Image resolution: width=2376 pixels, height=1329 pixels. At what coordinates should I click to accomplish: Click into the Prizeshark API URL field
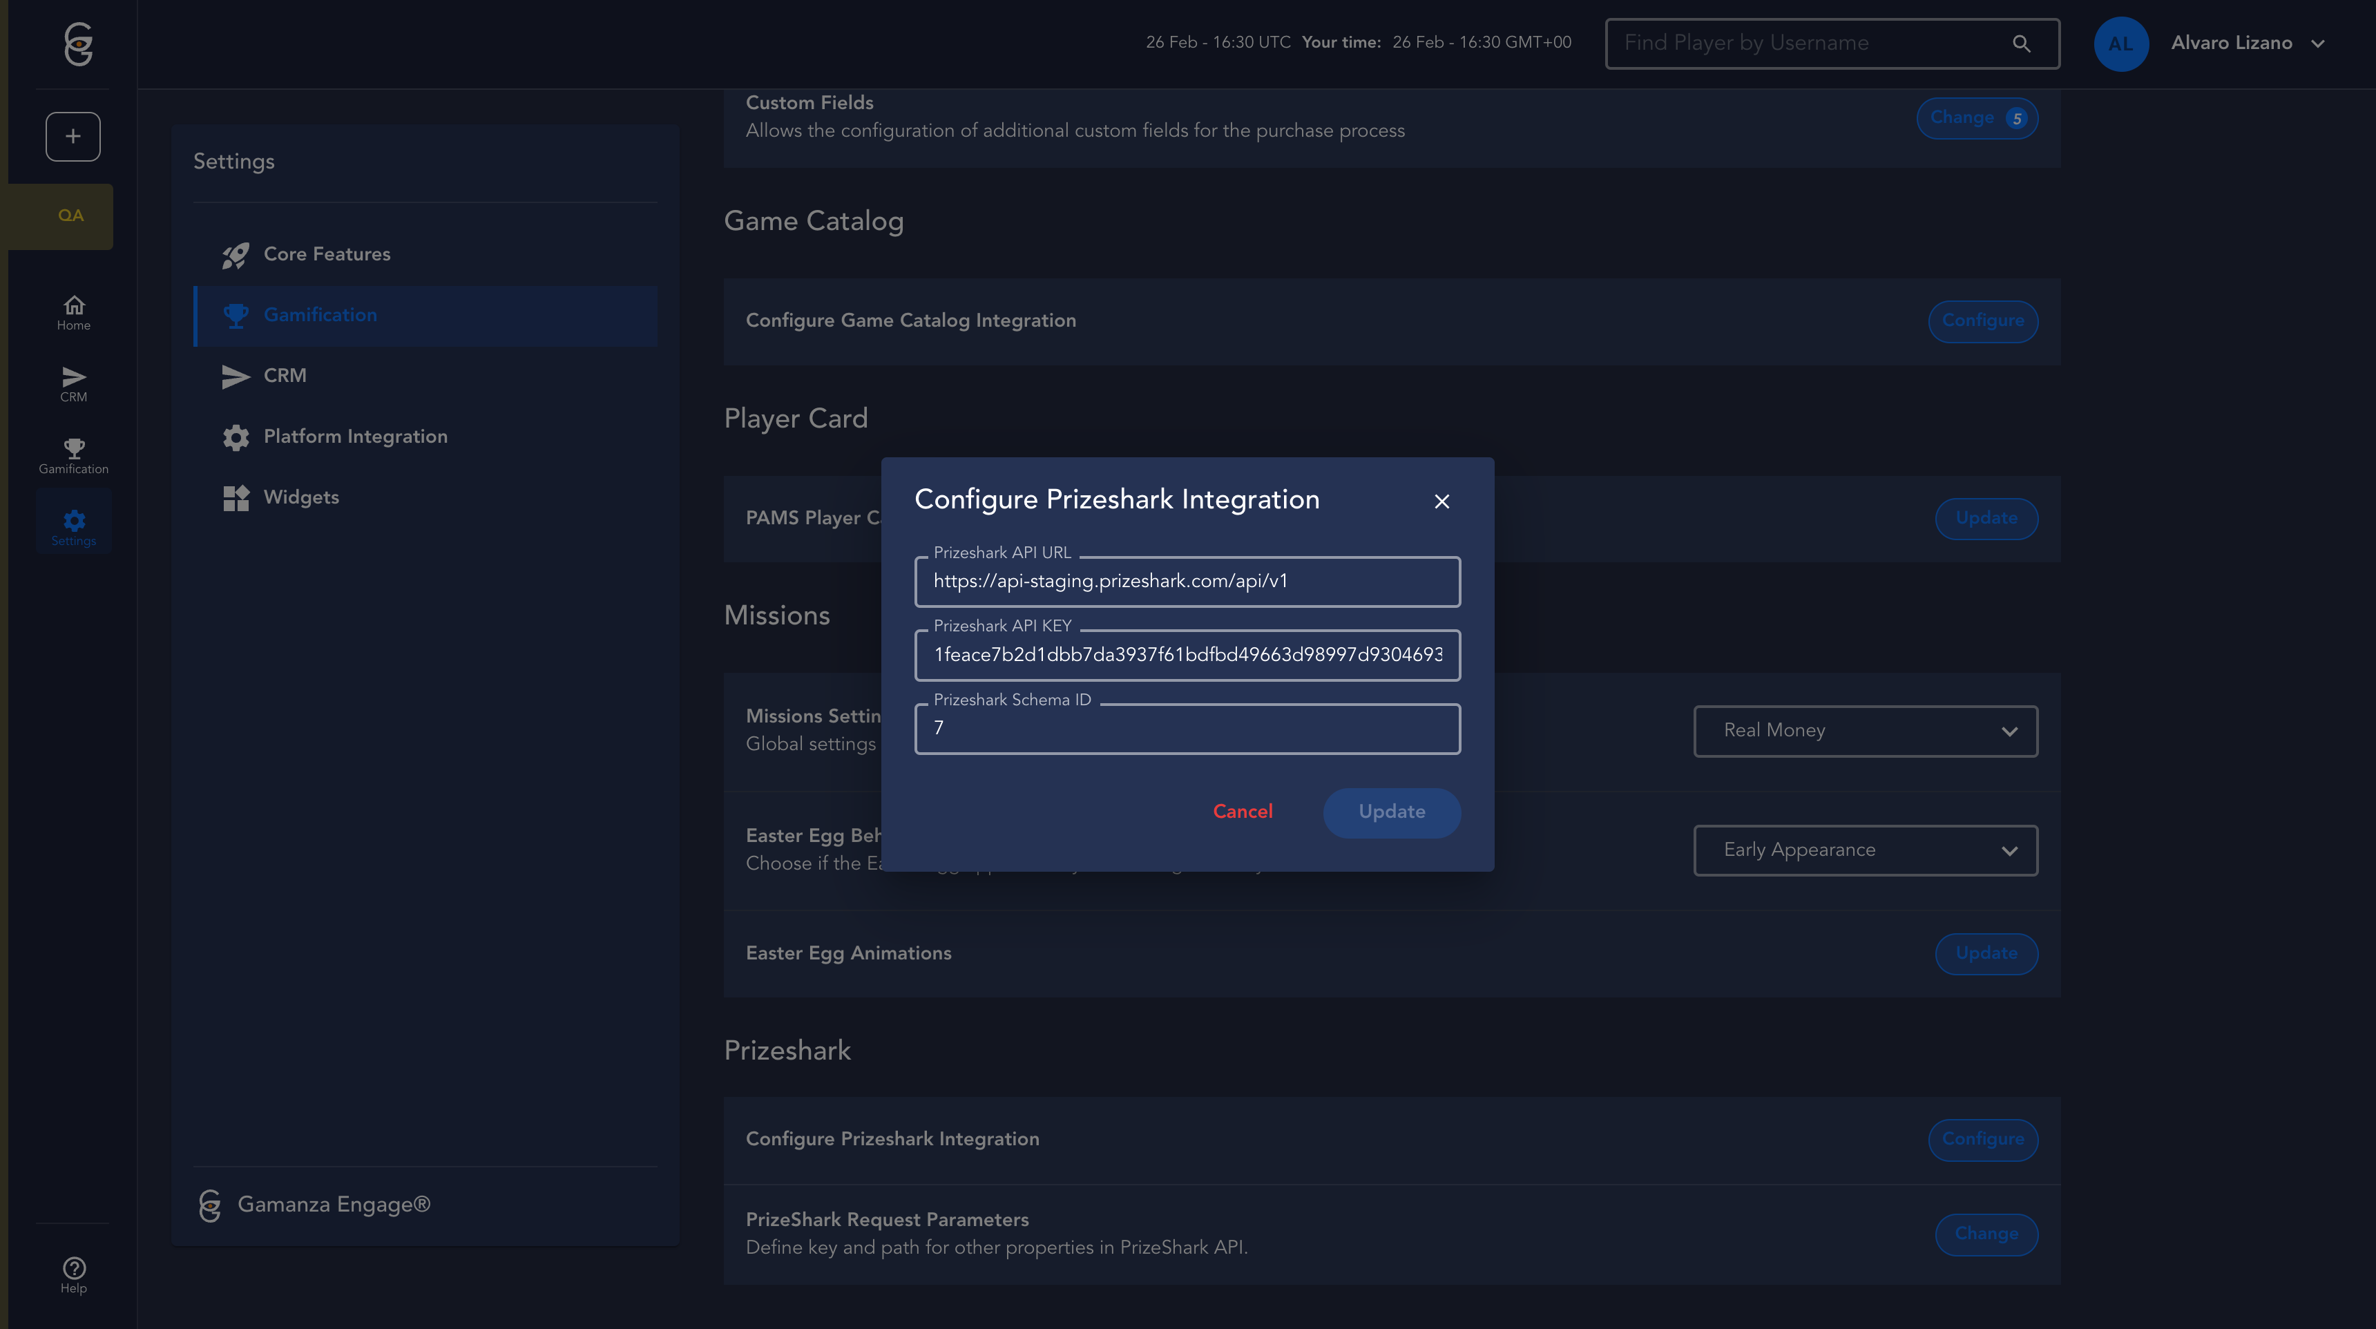[x=1187, y=582]
